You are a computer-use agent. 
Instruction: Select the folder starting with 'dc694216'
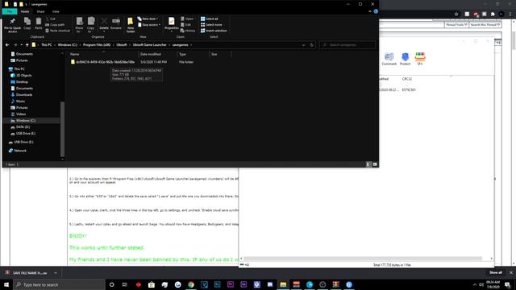click(x=105, y=62)
